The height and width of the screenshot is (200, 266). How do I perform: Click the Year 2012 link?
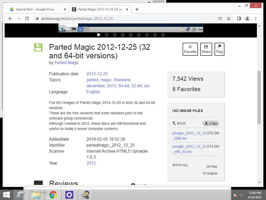(91, 163)
